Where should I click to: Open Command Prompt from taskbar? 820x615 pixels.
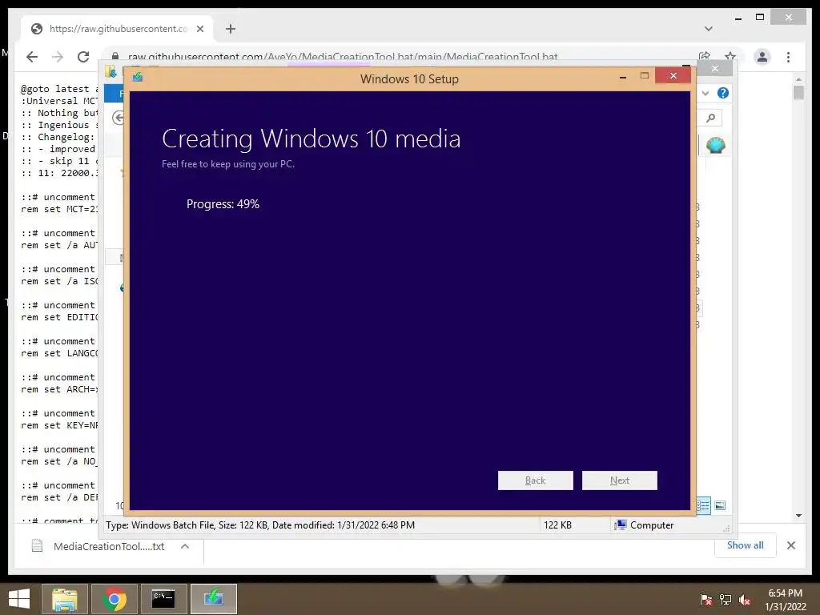(x=163, y=599)
